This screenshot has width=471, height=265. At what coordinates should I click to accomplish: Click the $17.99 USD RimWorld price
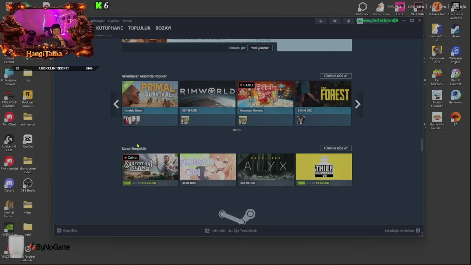click(x=190, y=110)
